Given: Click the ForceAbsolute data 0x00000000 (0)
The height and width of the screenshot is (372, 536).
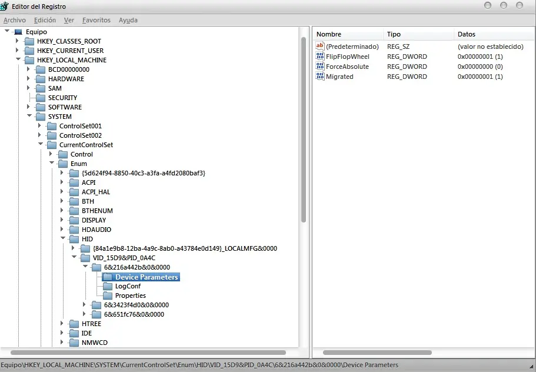Looking at the screenshot, I should point(480,67).
